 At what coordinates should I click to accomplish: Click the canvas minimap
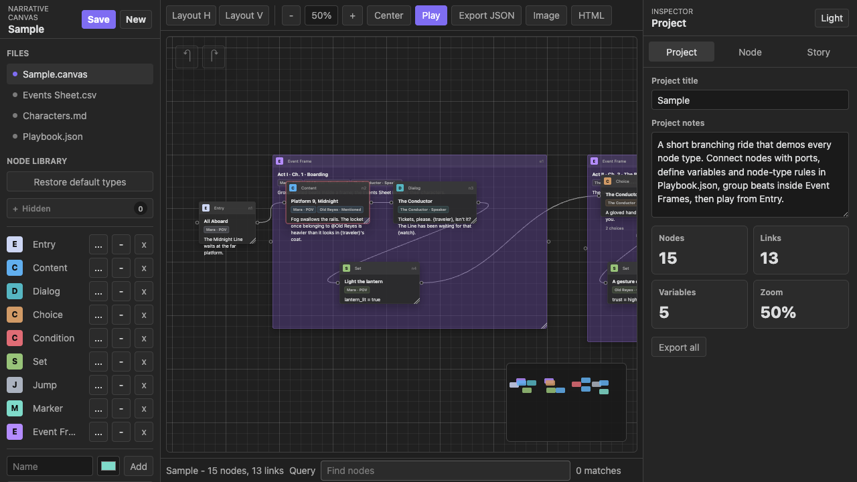pyautogui.click(x=566, y=402)
